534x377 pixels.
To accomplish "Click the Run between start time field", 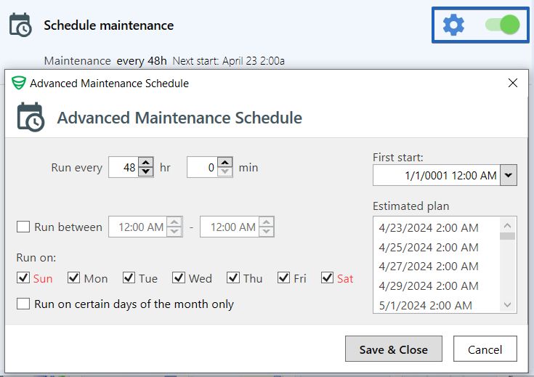I will tap(137, 227).
